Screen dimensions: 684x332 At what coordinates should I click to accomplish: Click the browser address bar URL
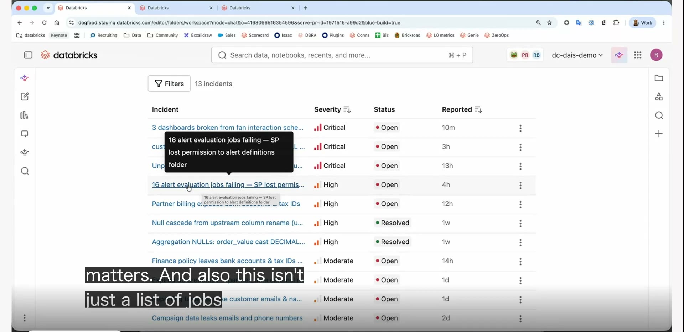coord(239,23)
